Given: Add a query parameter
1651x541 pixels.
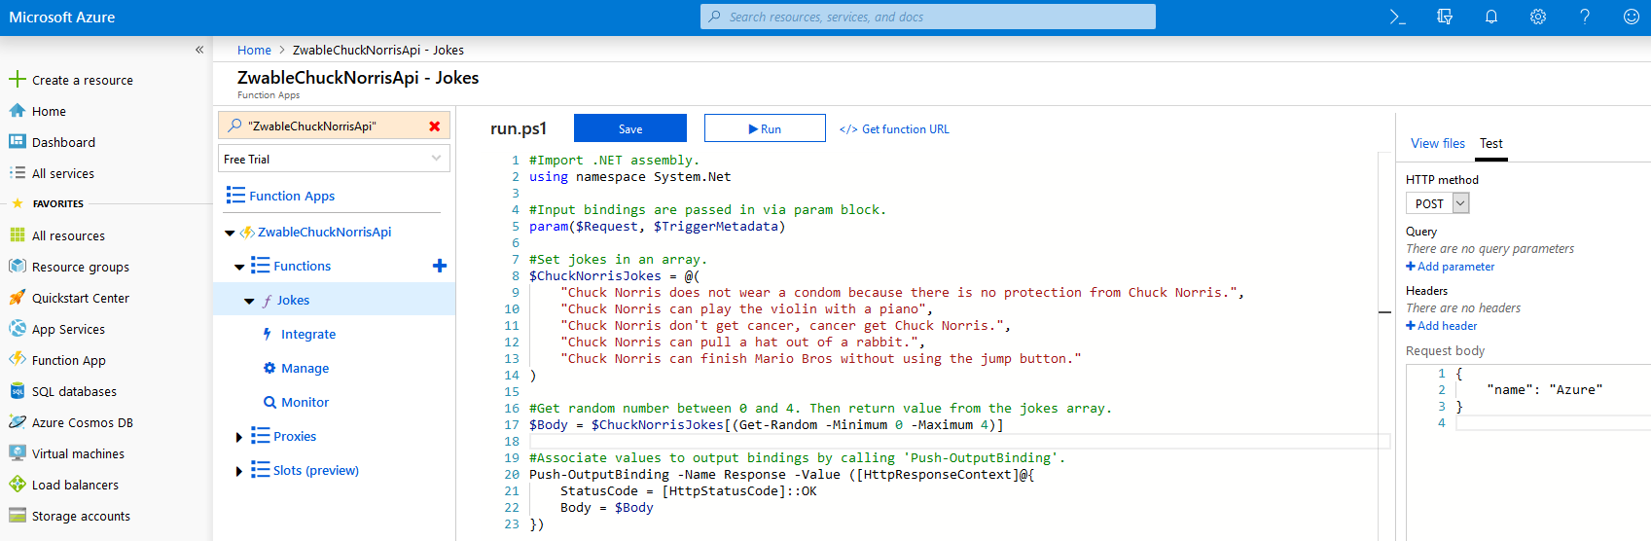Looking at the screenshot, I should point(1450,267).
